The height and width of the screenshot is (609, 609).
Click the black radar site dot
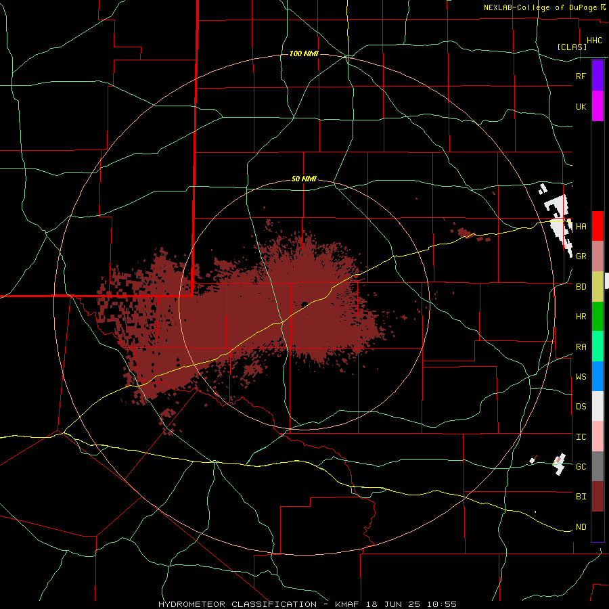[304, 304]
